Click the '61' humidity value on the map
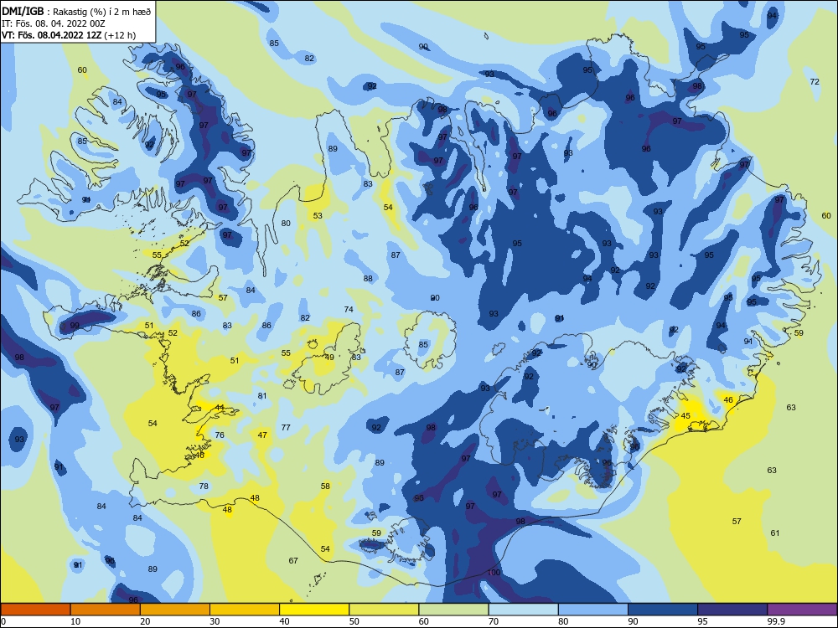This screenshot has width=838, height=628. [775, 533]
